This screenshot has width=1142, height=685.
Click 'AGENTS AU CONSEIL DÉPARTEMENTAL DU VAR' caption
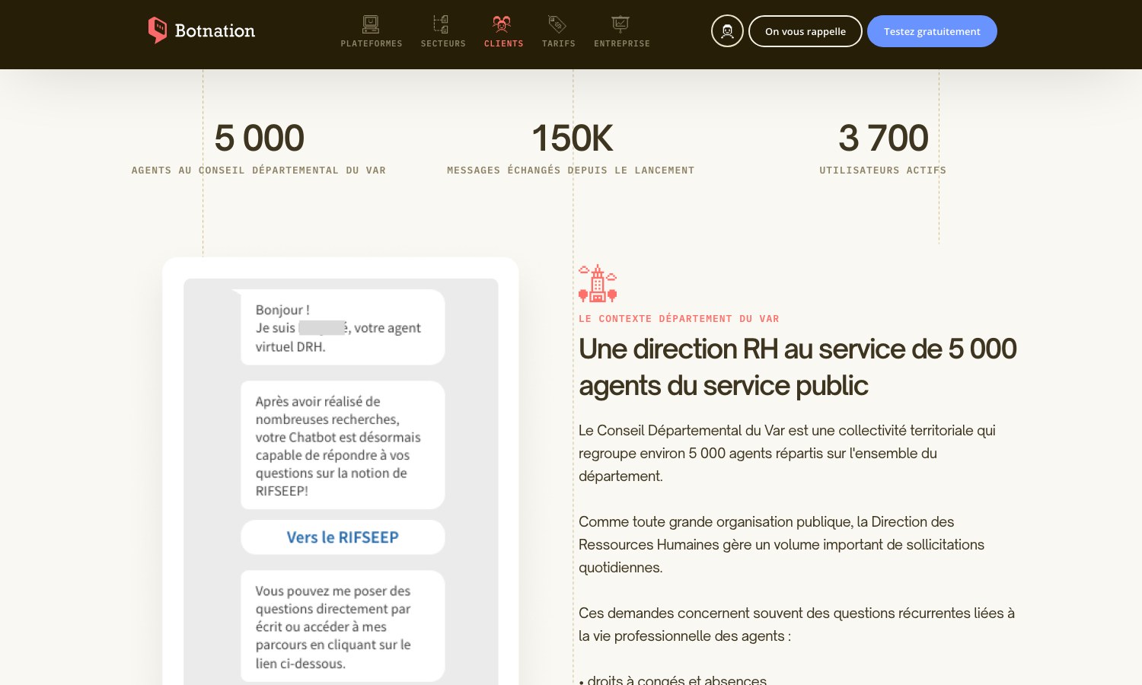coord(259,170)
